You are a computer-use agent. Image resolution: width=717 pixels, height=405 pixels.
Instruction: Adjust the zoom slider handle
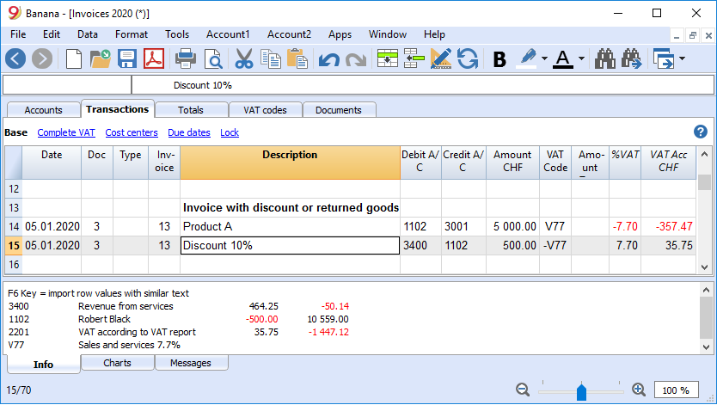(x=581, y=391)
